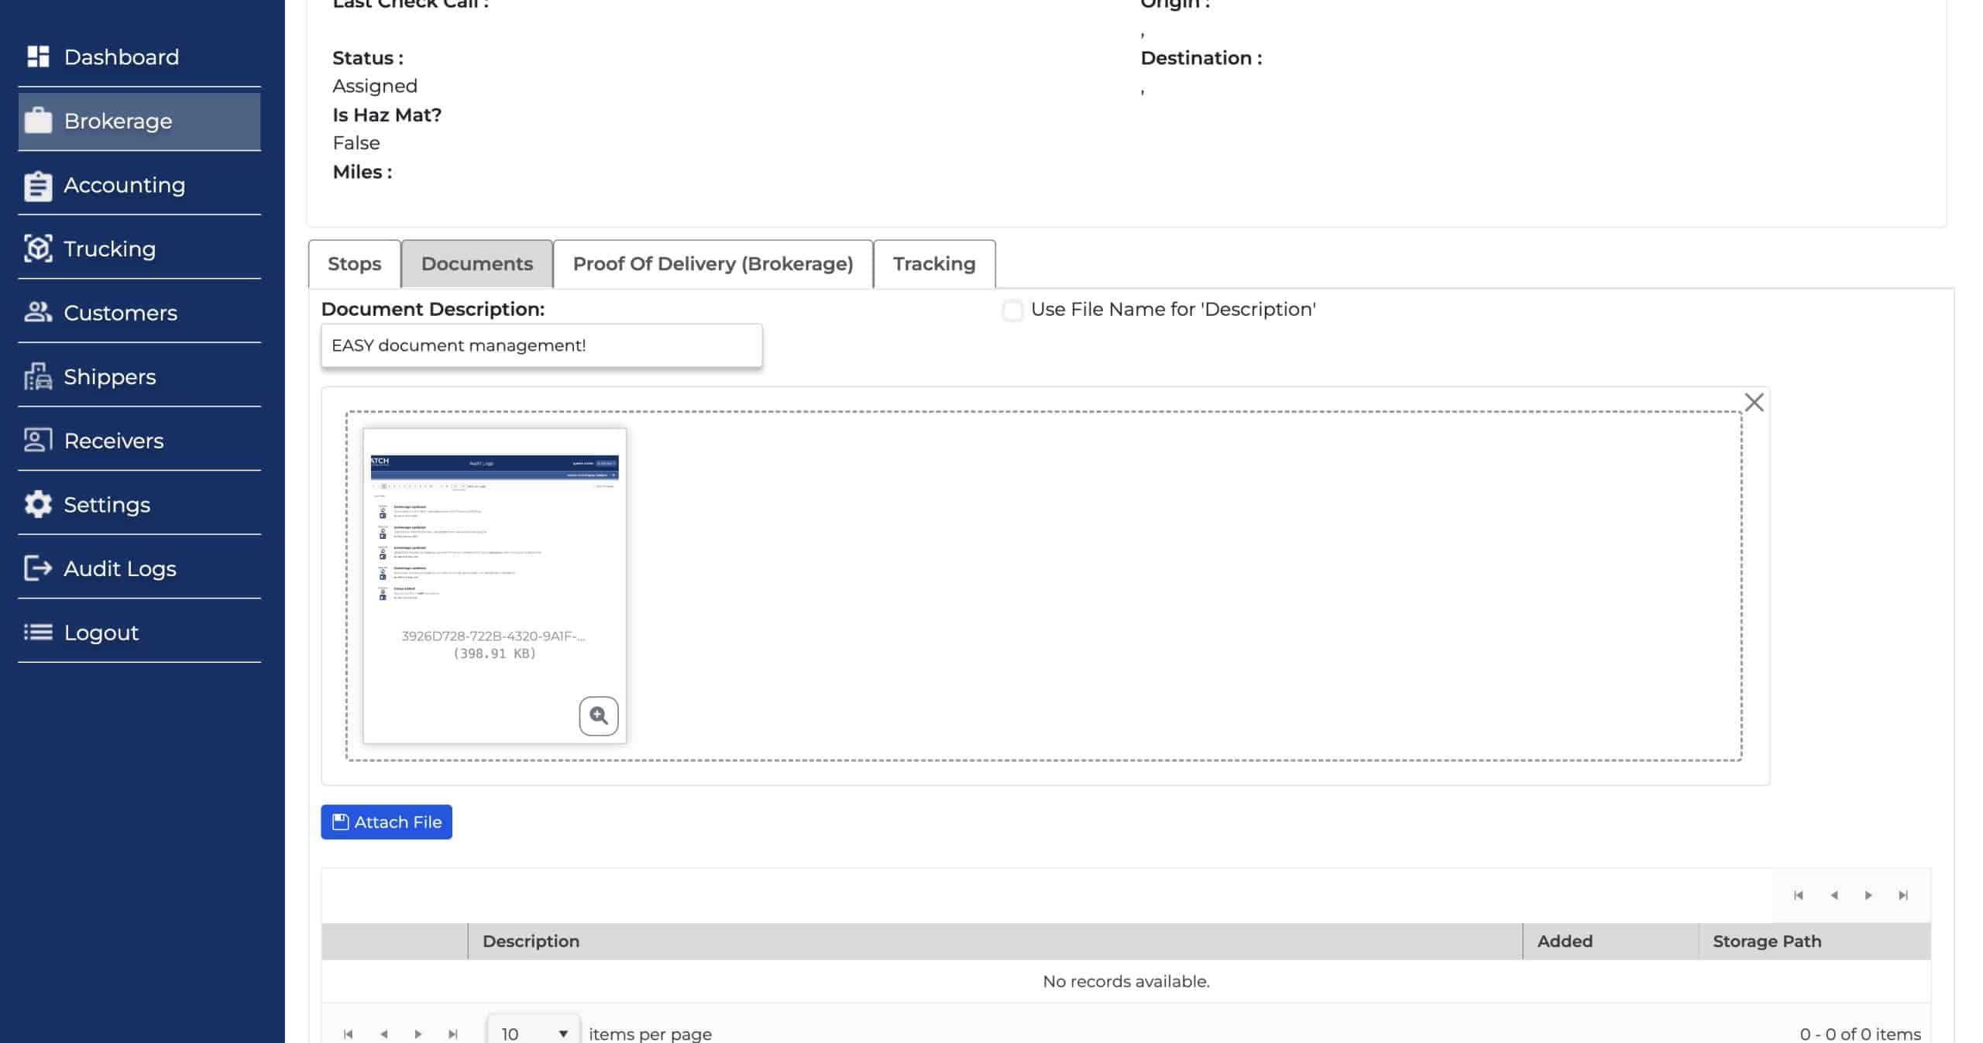Switch to the Stops tab
The height and width of the screenshot is (1043, 1983).
click(x=354, y=264)
